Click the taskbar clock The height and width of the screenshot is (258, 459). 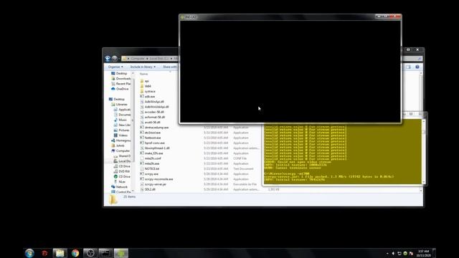pos(423,253)
